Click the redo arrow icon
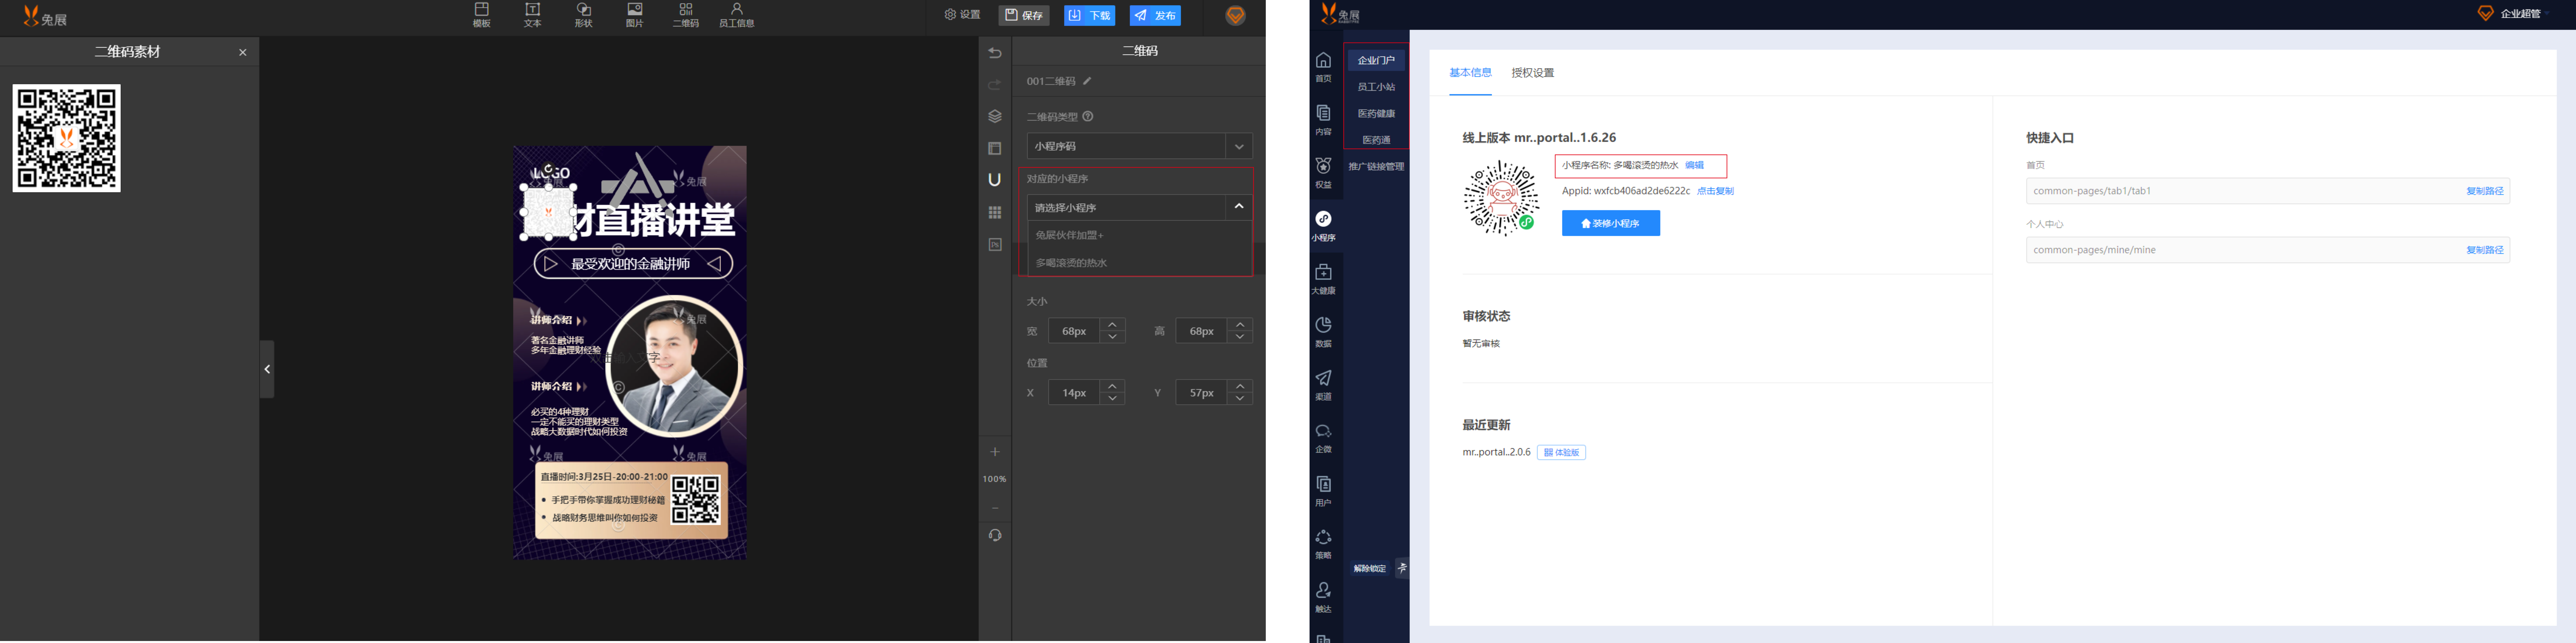This screenshot has height=643, width=2576. point(995,85)
